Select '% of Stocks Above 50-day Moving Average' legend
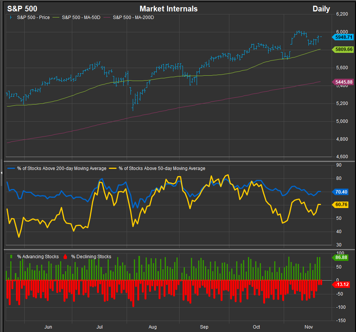Viewport: 356px width, 332px height. [162, 168]
